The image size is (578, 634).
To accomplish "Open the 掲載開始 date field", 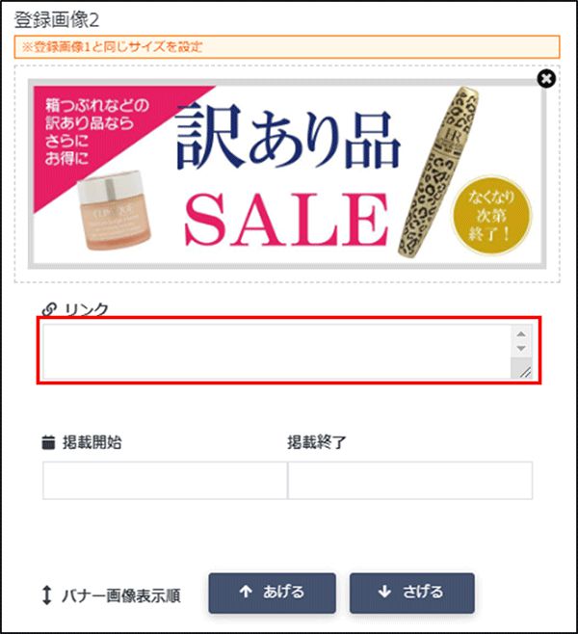I will click(165, 481).
